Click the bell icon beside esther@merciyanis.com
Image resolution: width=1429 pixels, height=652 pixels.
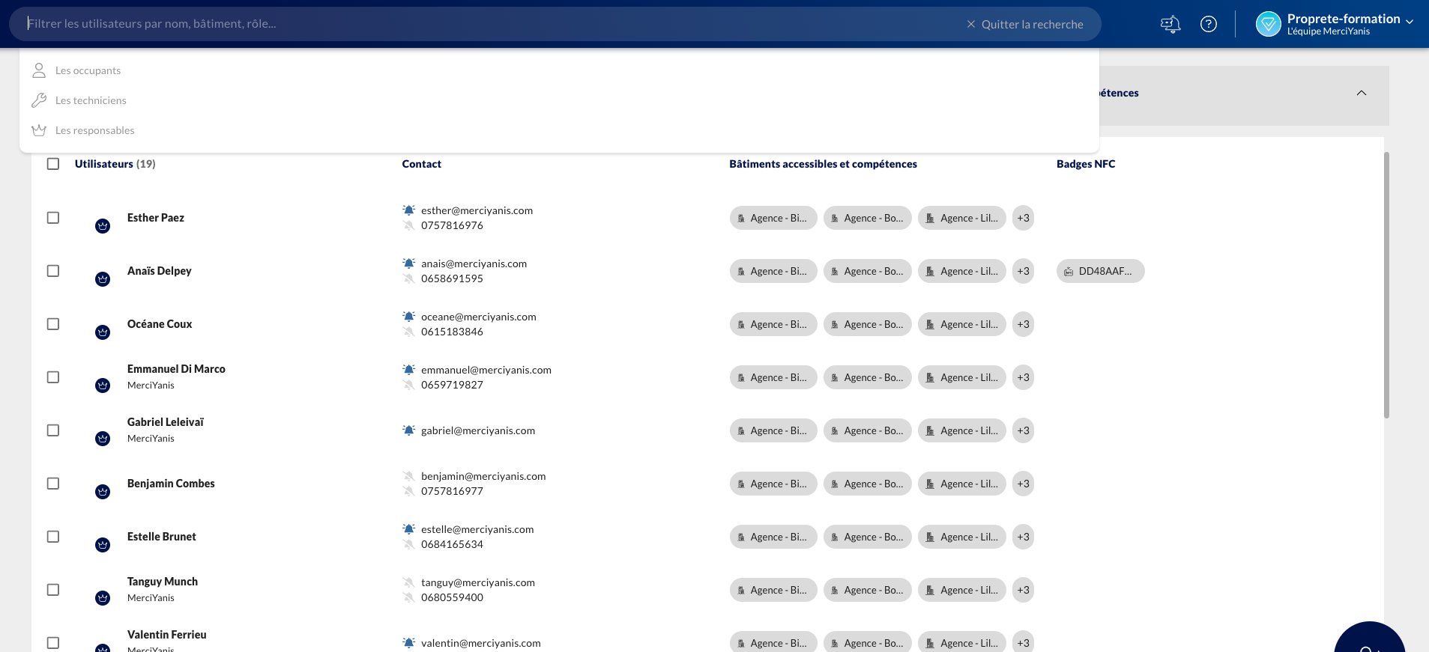tap(408, 210)
